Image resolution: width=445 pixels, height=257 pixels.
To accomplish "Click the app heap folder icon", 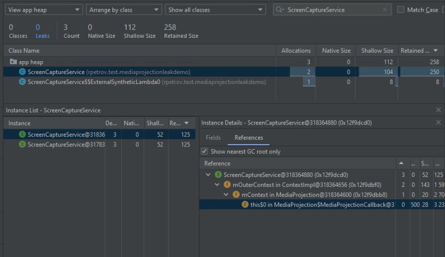I will (13, 62).
